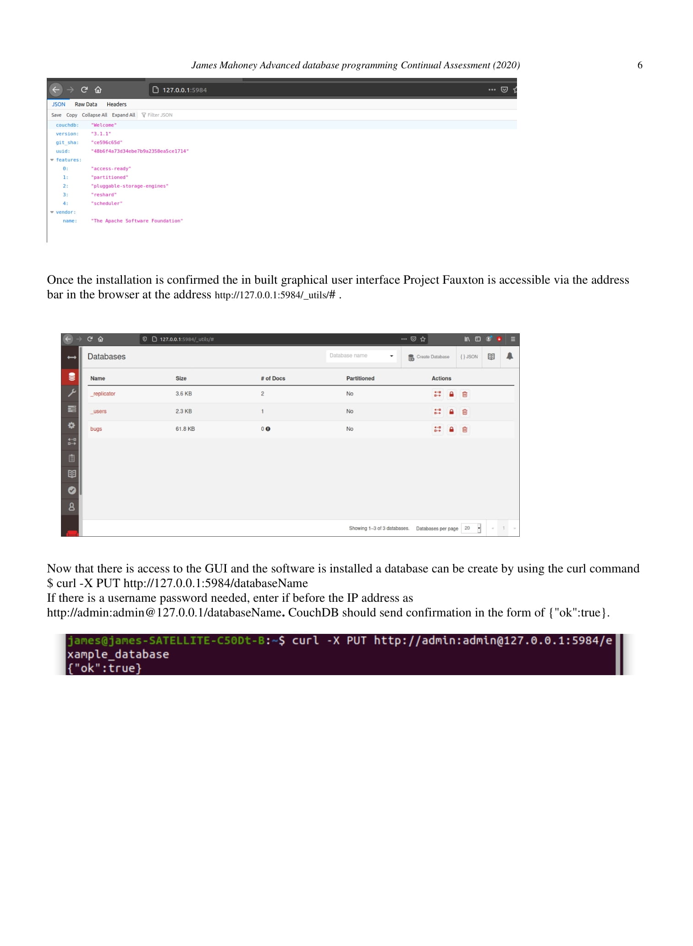Image resolution: width=693 pixels, height=946 pixels.
Task: Collapse the vendor node
Action: (52, 212)
